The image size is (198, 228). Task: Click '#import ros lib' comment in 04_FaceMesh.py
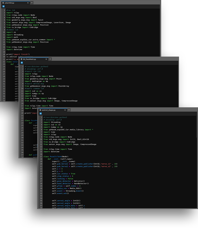(33, 71)
